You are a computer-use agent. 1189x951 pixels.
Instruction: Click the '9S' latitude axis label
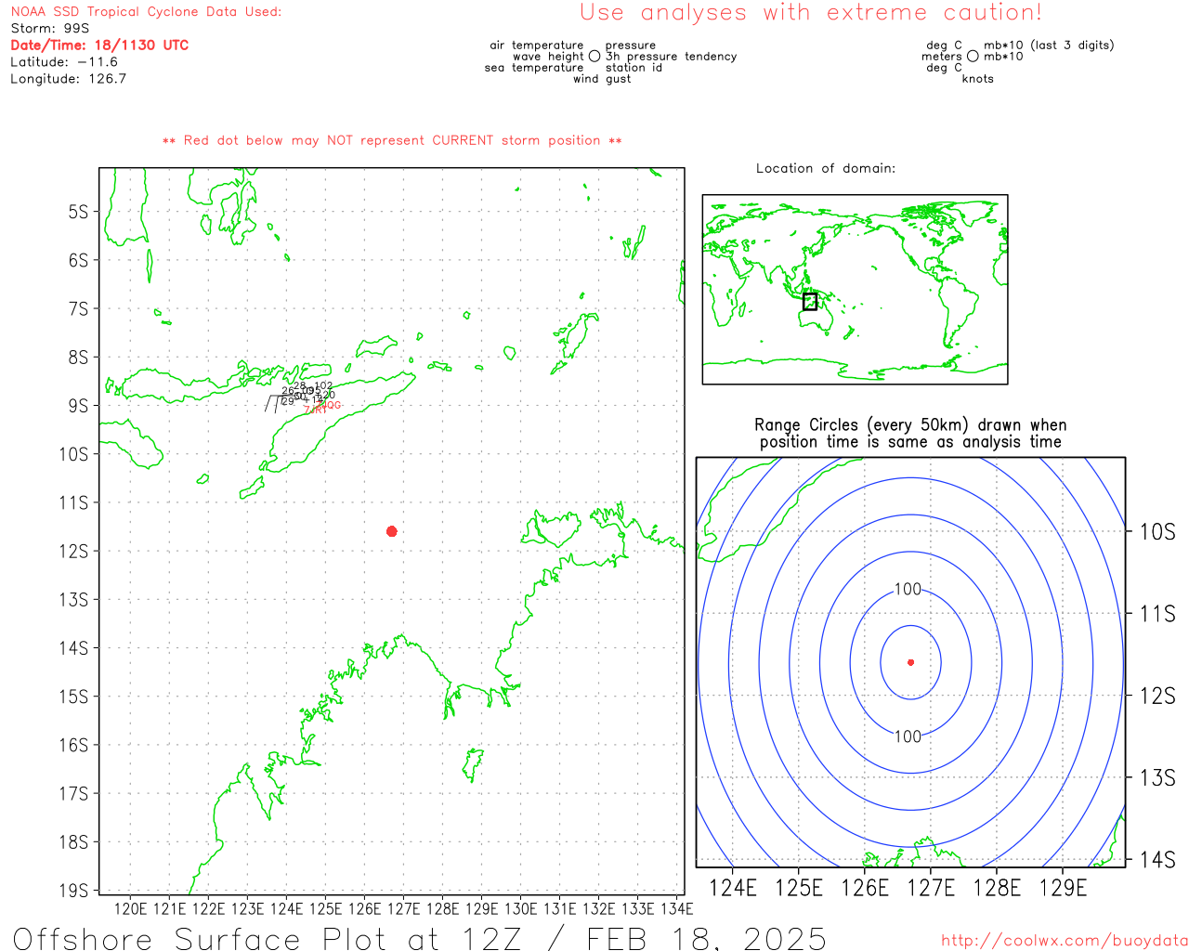coord(78,406)
